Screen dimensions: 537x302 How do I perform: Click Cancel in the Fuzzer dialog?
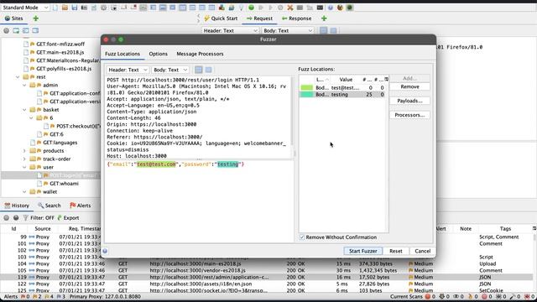423,251
